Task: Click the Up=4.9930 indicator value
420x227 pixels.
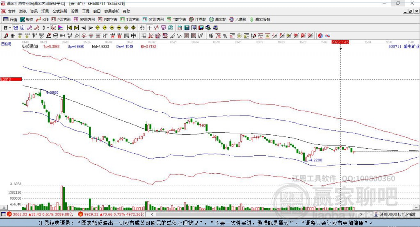Action: point(76,46)
